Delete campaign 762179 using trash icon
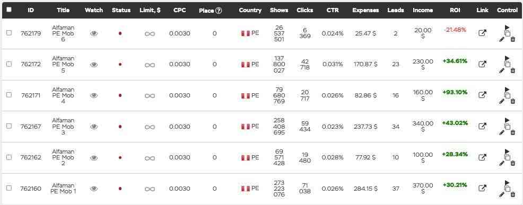The height and width of the screenshot is (205, 523). (513, 39)
